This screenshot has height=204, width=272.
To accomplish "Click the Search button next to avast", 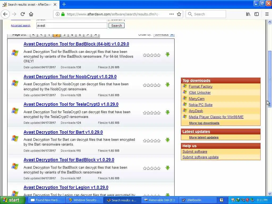I will (117, 26).
